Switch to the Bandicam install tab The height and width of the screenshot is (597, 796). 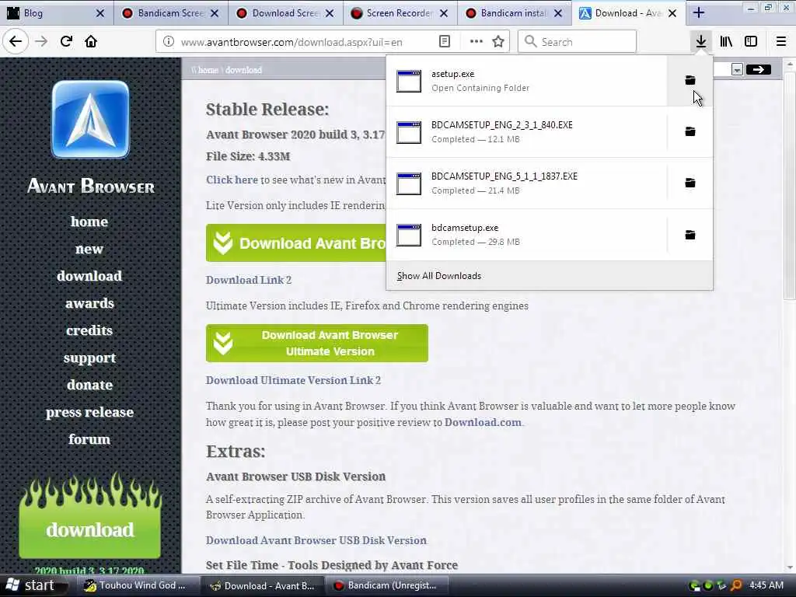(x=513, y=13)
